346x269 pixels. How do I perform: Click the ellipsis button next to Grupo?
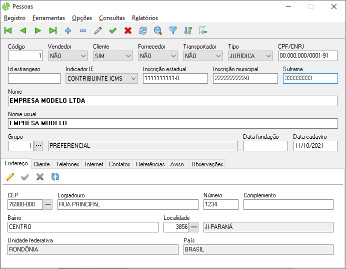pos(38,146)
